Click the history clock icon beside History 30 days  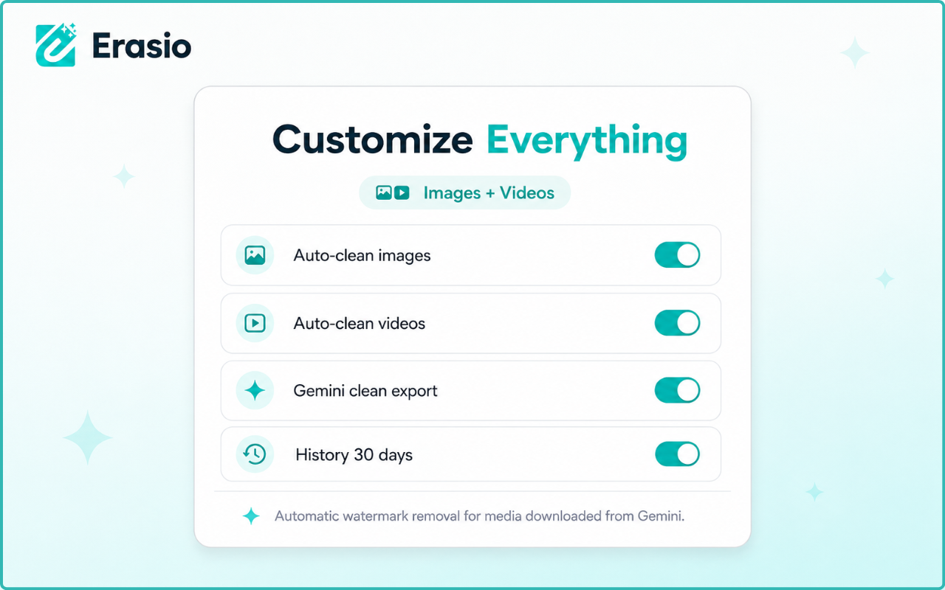[x=255, y=454]
